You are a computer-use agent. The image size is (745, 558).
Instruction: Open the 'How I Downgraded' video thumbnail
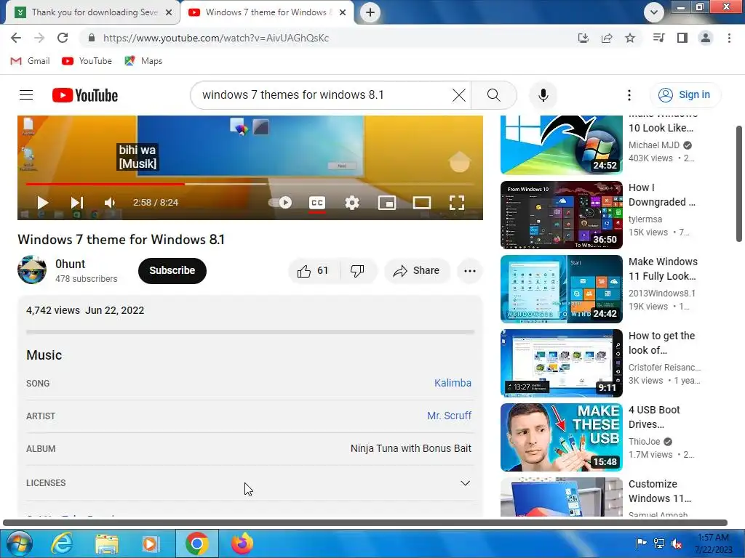[561, 215]
